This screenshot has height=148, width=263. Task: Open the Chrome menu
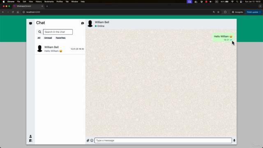point(11,2)
